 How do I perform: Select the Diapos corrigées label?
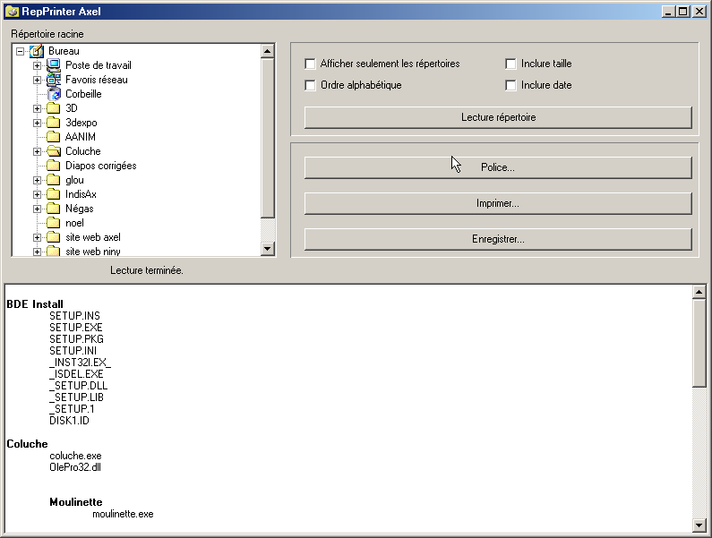[101, 166]
